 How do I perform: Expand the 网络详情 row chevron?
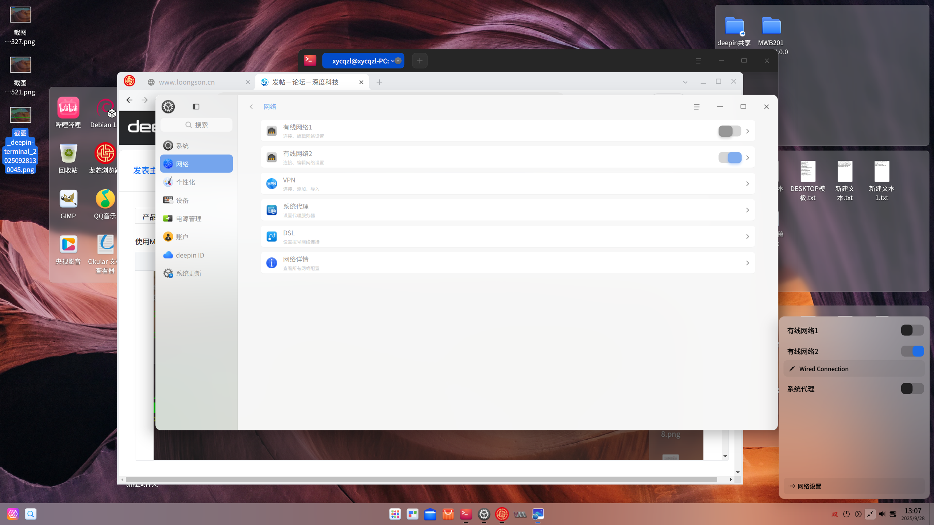coord(748,263)
